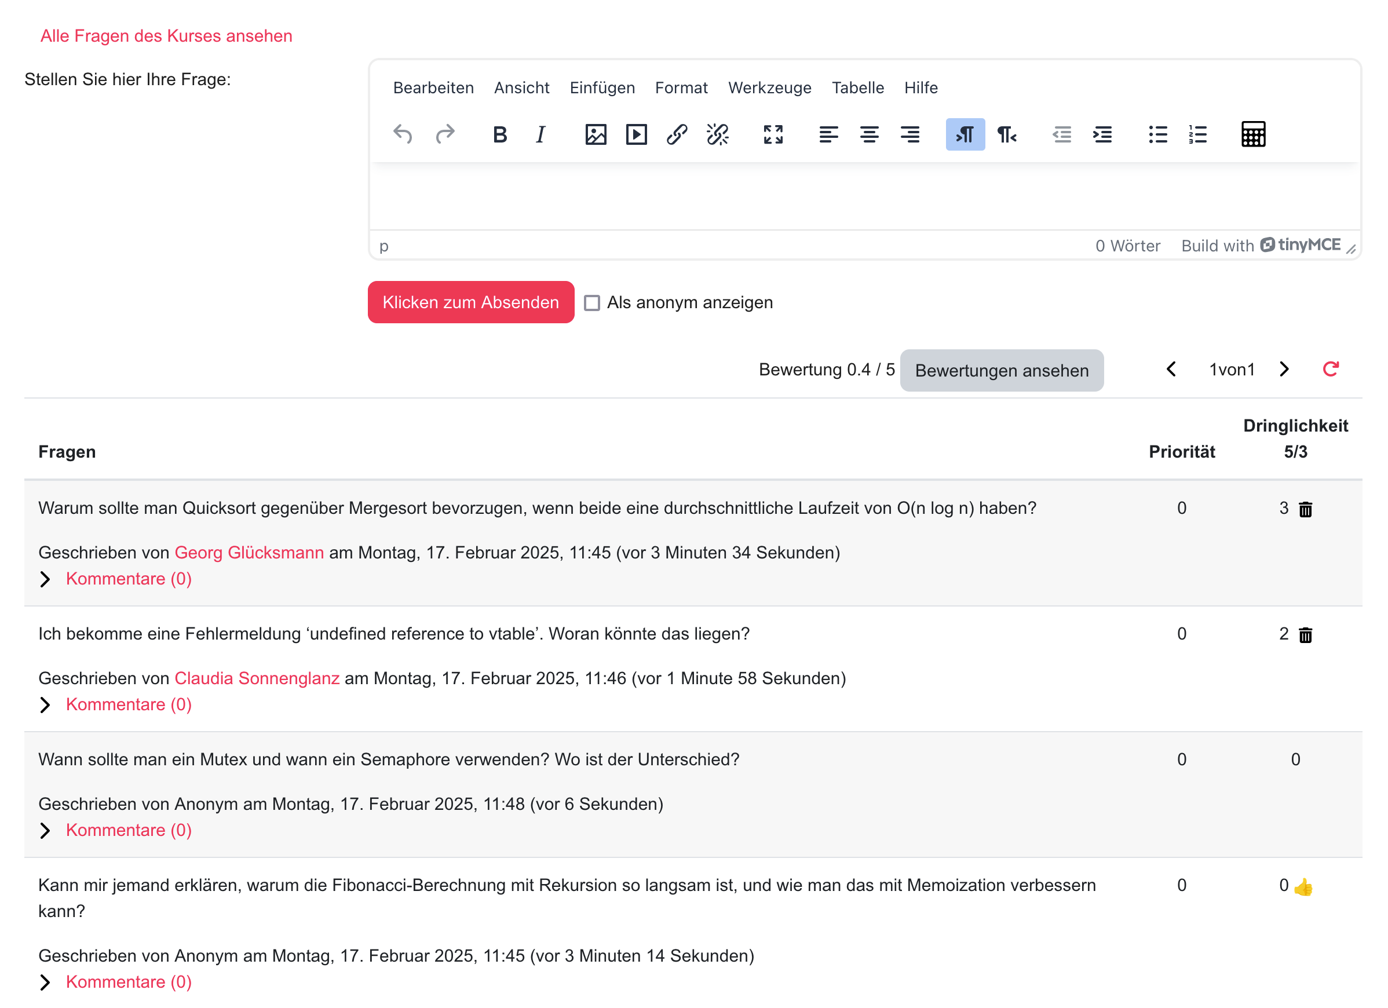
Task: Click the Remove link icon
Action: click(717, 134)
